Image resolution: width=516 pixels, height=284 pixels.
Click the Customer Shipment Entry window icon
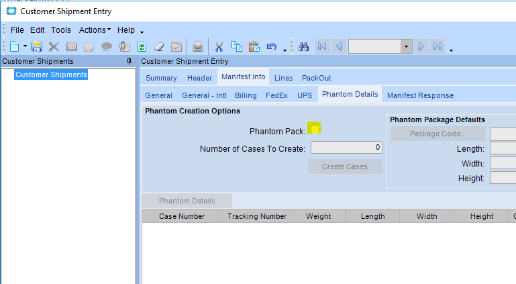coord(11,11)
